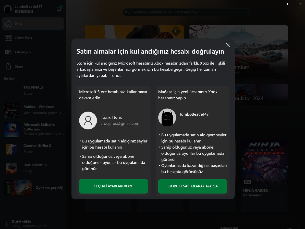Click JumboBeatle147 gamertag in dialog

tap(194, 114)
